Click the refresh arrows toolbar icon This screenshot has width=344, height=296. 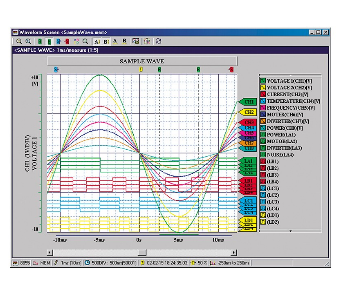[x=159, y=42]
